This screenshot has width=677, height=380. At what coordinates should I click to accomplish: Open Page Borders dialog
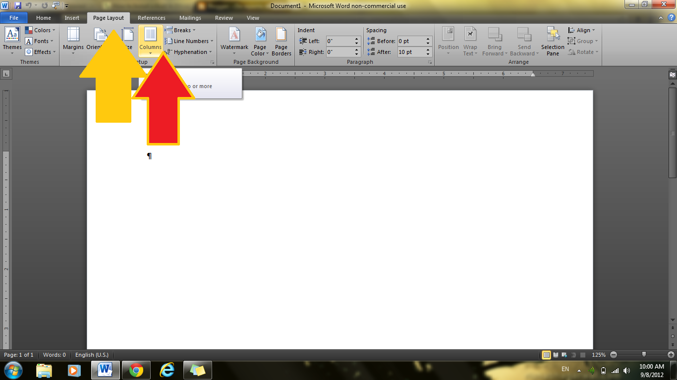pyautogui.click(x=281, y=42)
